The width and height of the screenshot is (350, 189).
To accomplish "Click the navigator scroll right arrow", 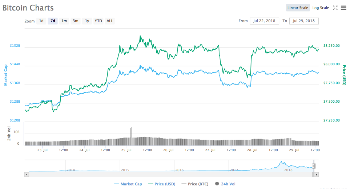I will coord(317,174).
